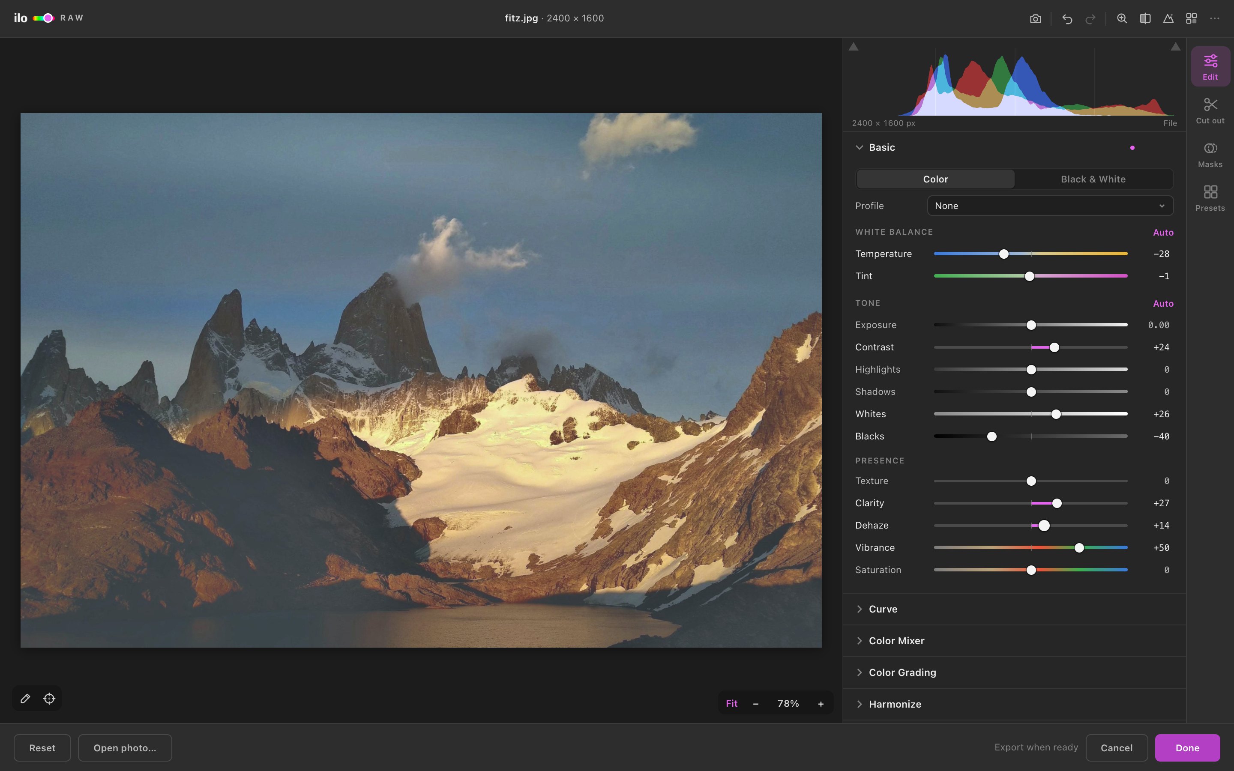1234x771 pixels.
Task: Open the grid layout icon in toolbar
Action: [x=1191, y=19]
